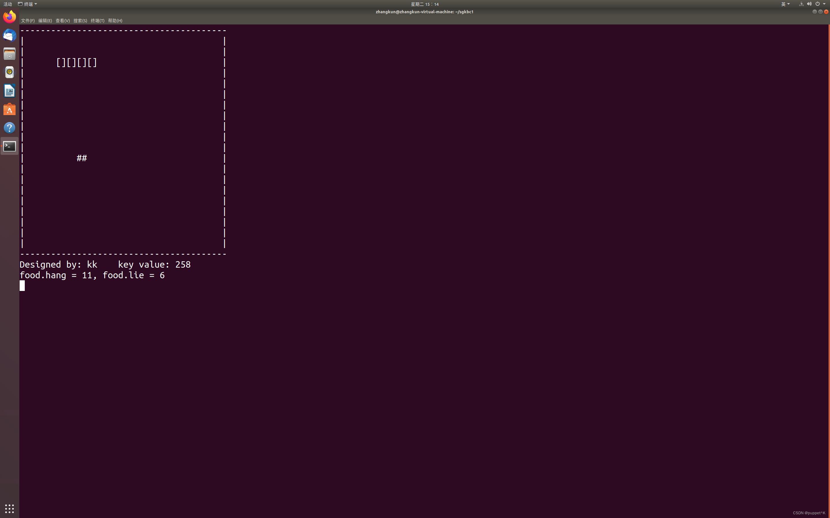Screen dimensions: 830x518
Task: Expand the 英 input method dropdown
Action: [x=785, y=4]
